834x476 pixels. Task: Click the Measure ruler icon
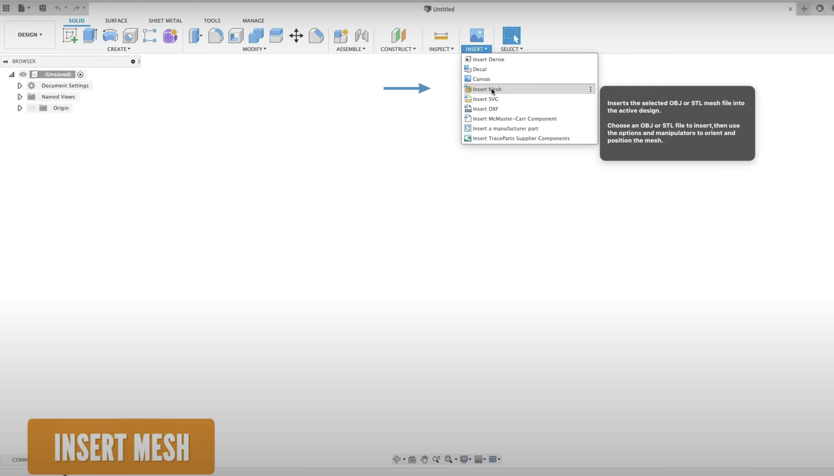441,35
